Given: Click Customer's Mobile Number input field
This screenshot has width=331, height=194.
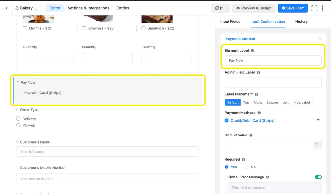Looking at the screenshot, I should point(107,179).
